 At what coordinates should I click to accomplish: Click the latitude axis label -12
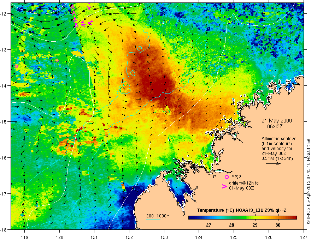4,14
